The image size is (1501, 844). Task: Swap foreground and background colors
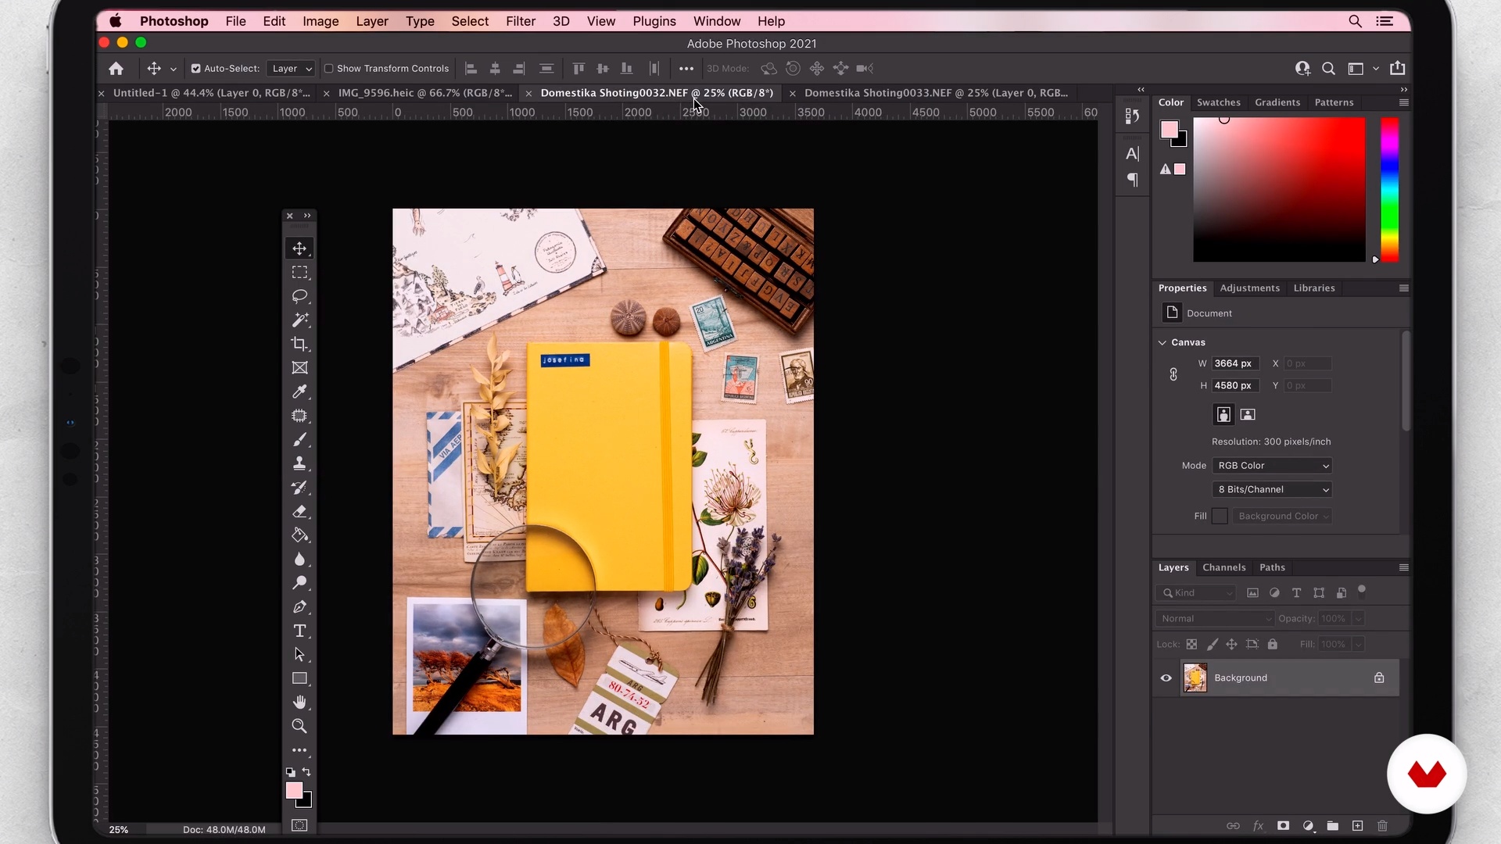tap(306, 772)
